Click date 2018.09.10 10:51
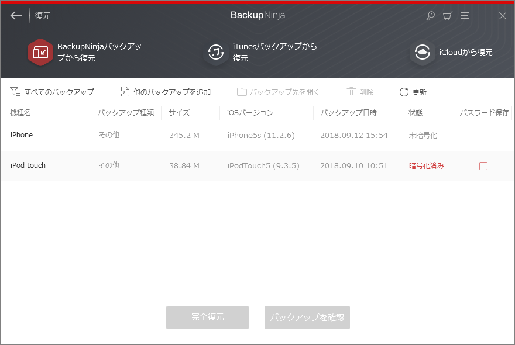Screen dimensions: 515x345 (354, 165)
